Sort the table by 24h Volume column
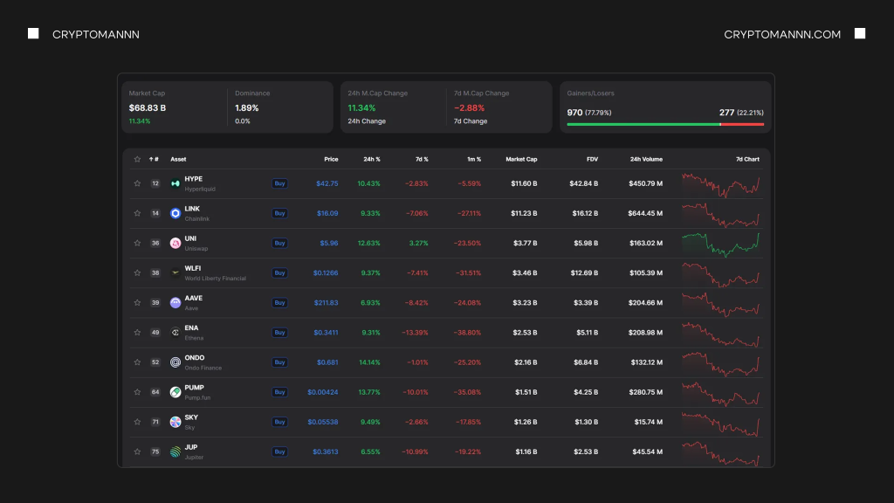The width and height of the screenshot is (894, 503). [649, 159]
